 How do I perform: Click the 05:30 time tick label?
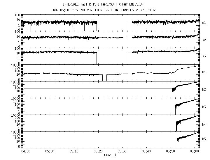coord(122,152)
